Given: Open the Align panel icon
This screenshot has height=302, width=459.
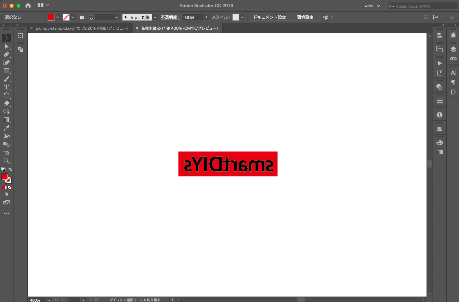Looking at the screenshot, I should click(x=440, y=35).
